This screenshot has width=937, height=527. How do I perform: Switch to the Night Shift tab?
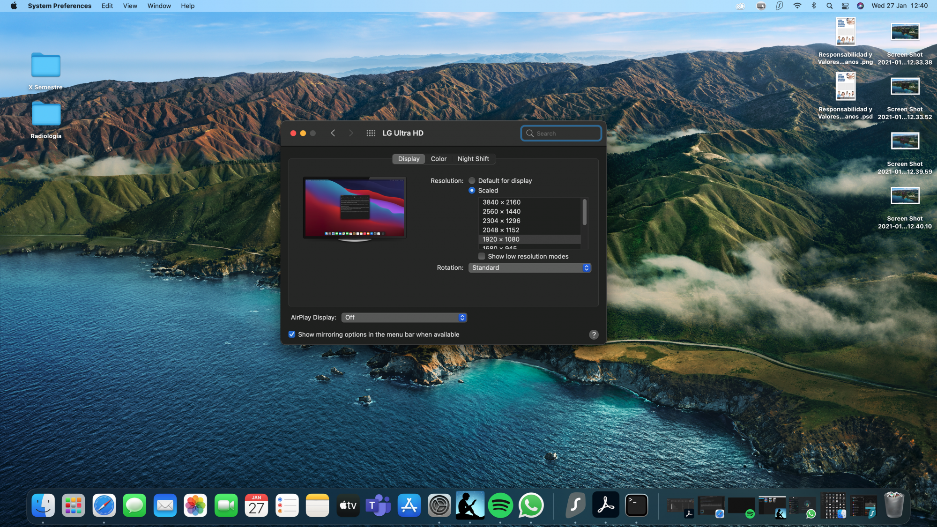click(x=473, y=159)
